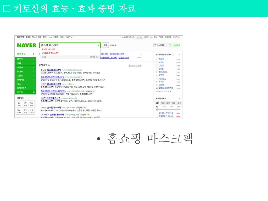Collapse the 핫토픽 키워드 panel
This screenshot has width=268, height=201.
point(179,98)
